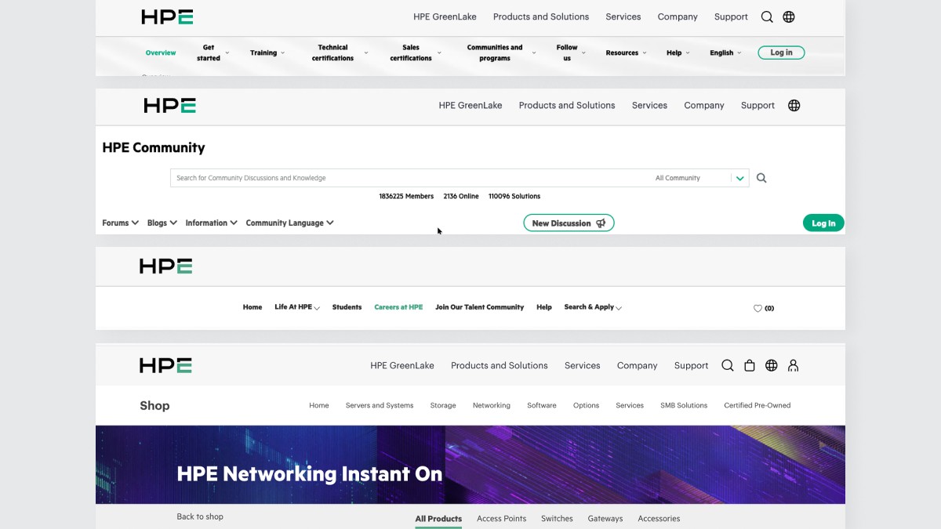Click the green Log in button
Screen dimensions: 941x529
click(823, 223)
